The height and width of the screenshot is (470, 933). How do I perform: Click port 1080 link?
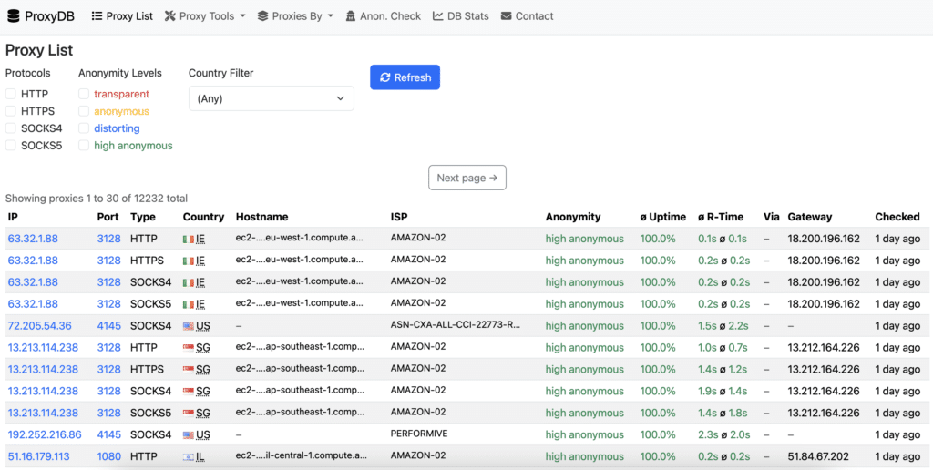point(109,457)
